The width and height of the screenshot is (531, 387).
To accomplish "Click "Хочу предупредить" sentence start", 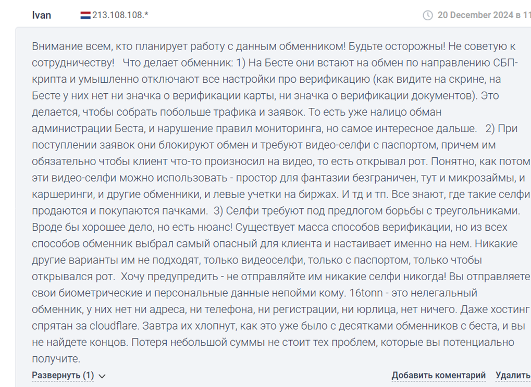I will click(169, 277).
